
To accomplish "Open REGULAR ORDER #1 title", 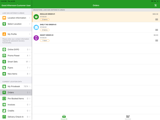I will click(x=48, y=14).
